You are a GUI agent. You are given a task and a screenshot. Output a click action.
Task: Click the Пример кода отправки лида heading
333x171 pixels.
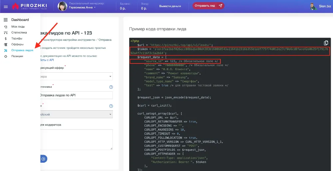point(158,29)
